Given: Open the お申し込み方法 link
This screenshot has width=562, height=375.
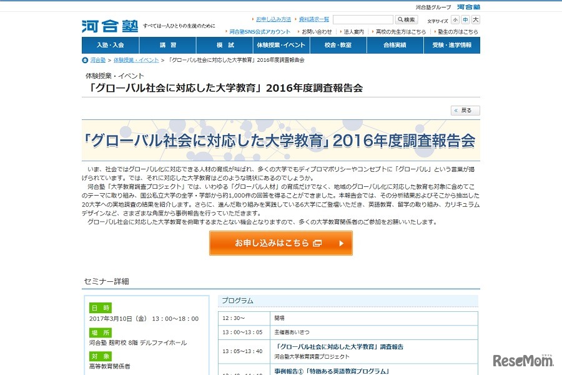Looking at the screenshot, I should click(x=274, y=19).
